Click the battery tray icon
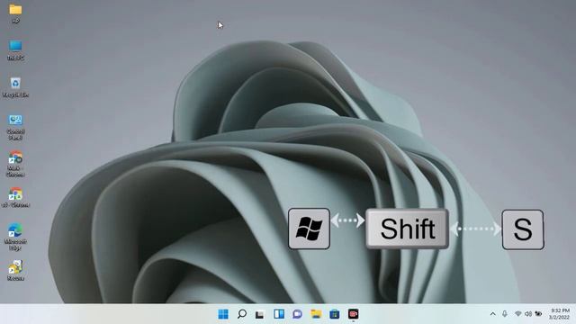Image resolution: width=576 pixels, height=324 pixels. (x=538, y=314)
